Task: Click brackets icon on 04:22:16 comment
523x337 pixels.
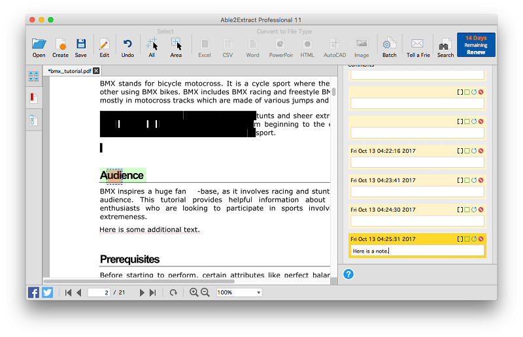Action: click(460, 151)
